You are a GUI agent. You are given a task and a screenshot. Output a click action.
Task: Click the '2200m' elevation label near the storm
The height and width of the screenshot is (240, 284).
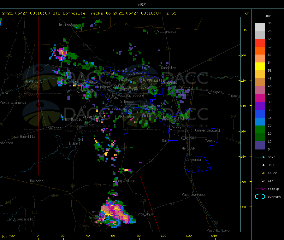click(84, 226)
